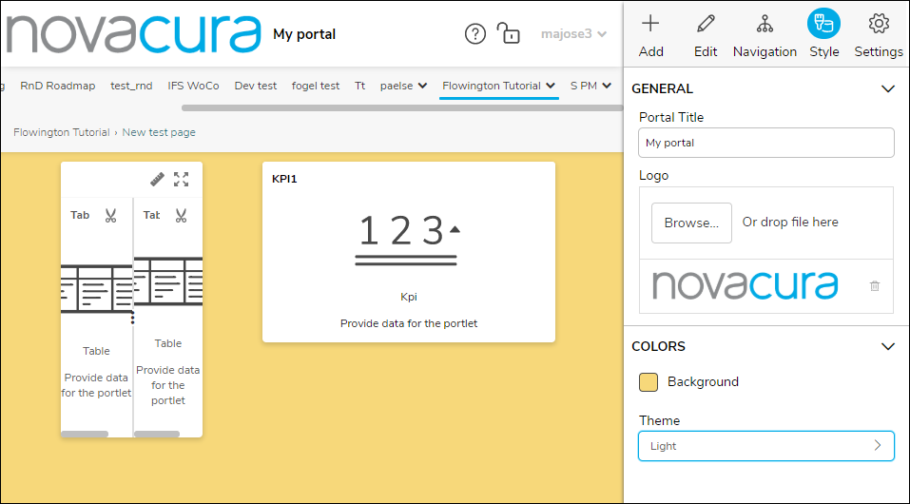Select the Style paintbrush icon
The image size is (910, 504).
(823, 24)
